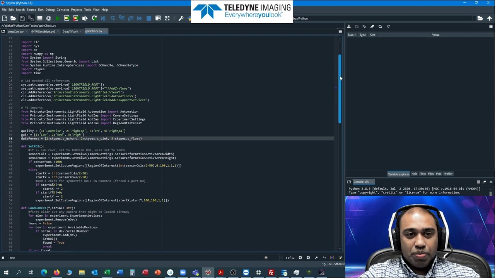This screenshot has width=495, height=278.
Task: Open the file switcher list icon
Action: [39, 18]
